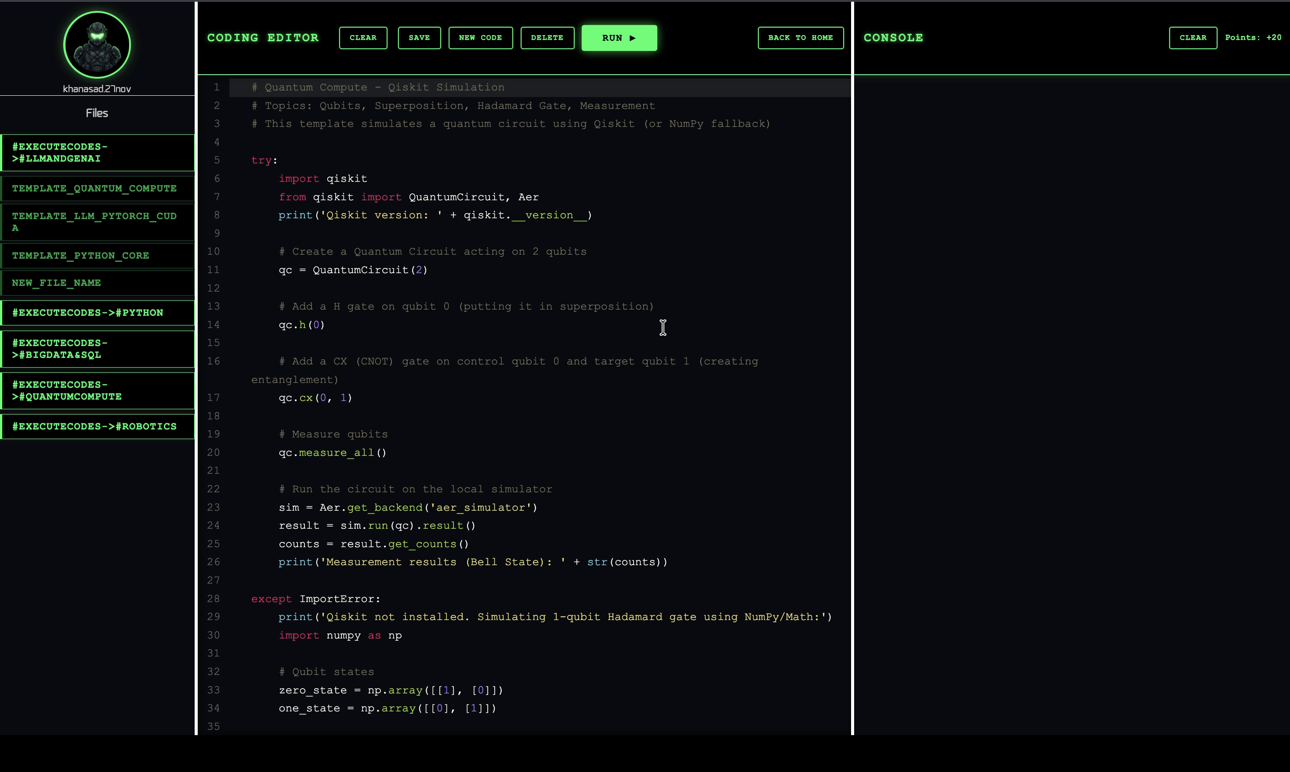Create a new code file
1290x772 pixels.
tap(480, 38)
